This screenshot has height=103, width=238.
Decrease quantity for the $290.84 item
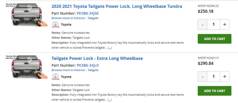tap(202, 76)
